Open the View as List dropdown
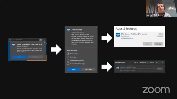This screenshot has width=177, height=99. click(x=159, y=62)
